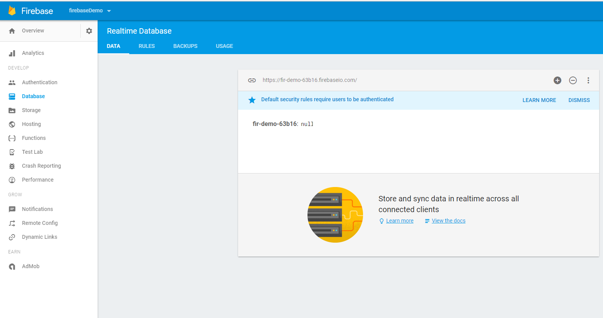The image size is (603, 318).
Task: Open Dynamic Links section
Action: 39,237
